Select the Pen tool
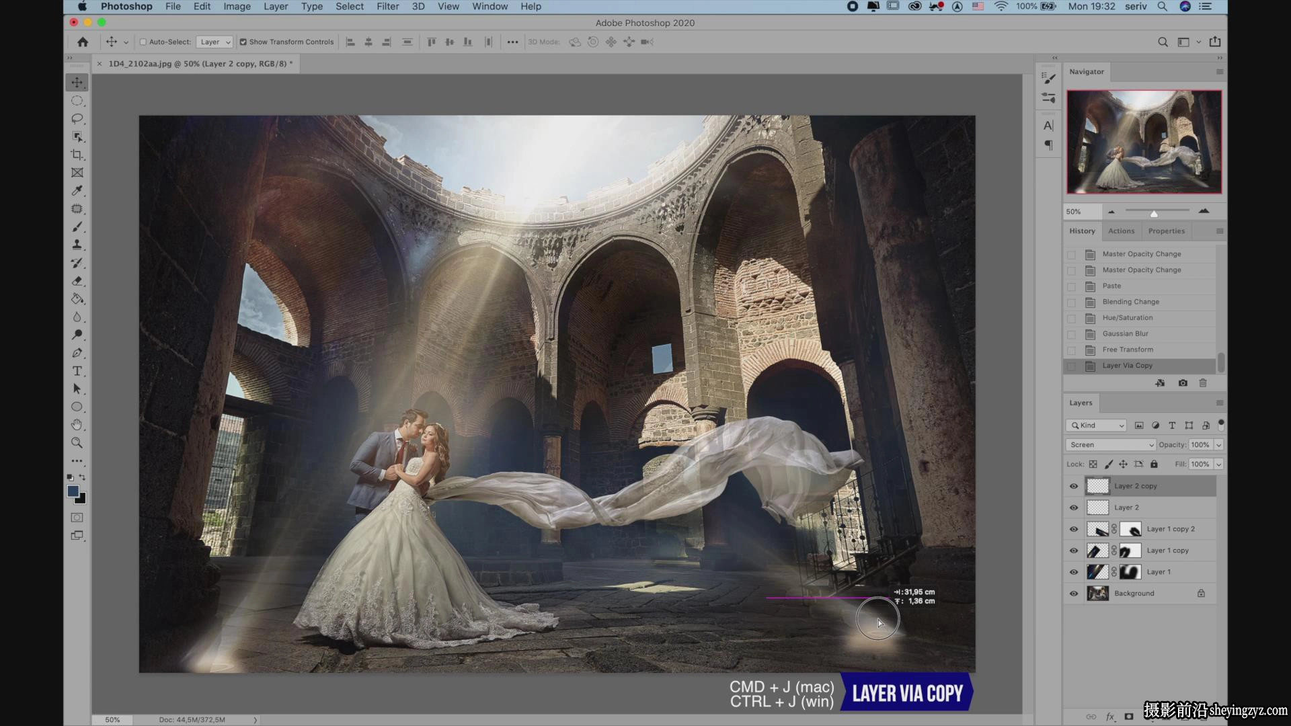1291x726 pixels. (77, 353)
